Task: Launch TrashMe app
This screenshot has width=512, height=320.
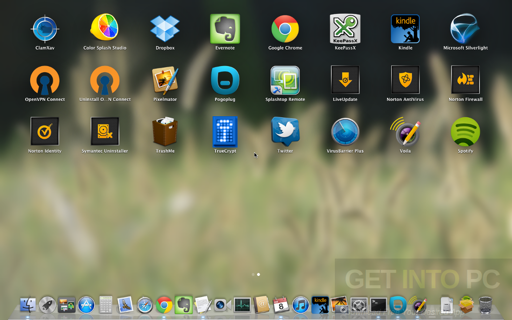Action: coord(165,131)
